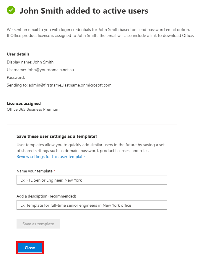Click the Display name: John Smith line
Image resolution: width=200 pixels, height=256 pixels.
(x=30, y=62)
